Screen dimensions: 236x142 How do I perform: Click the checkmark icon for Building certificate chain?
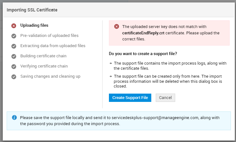click(x=14, y=56)
